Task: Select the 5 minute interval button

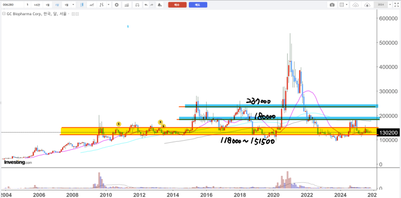Action: [28, 5]
